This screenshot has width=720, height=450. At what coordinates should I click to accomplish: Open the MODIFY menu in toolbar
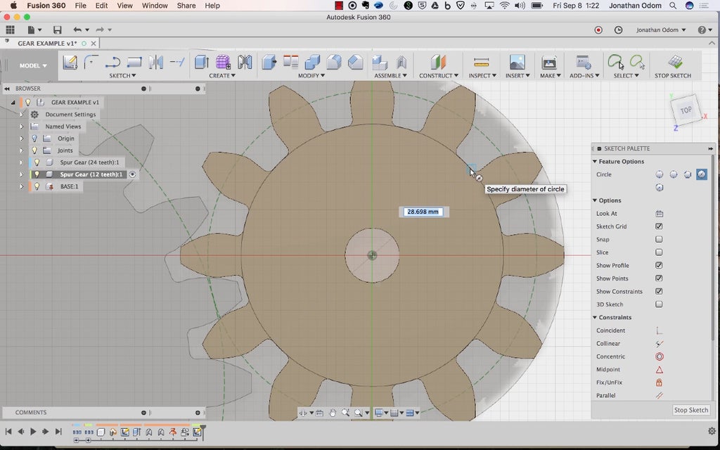pyautogui.click(x=310, y=75)
